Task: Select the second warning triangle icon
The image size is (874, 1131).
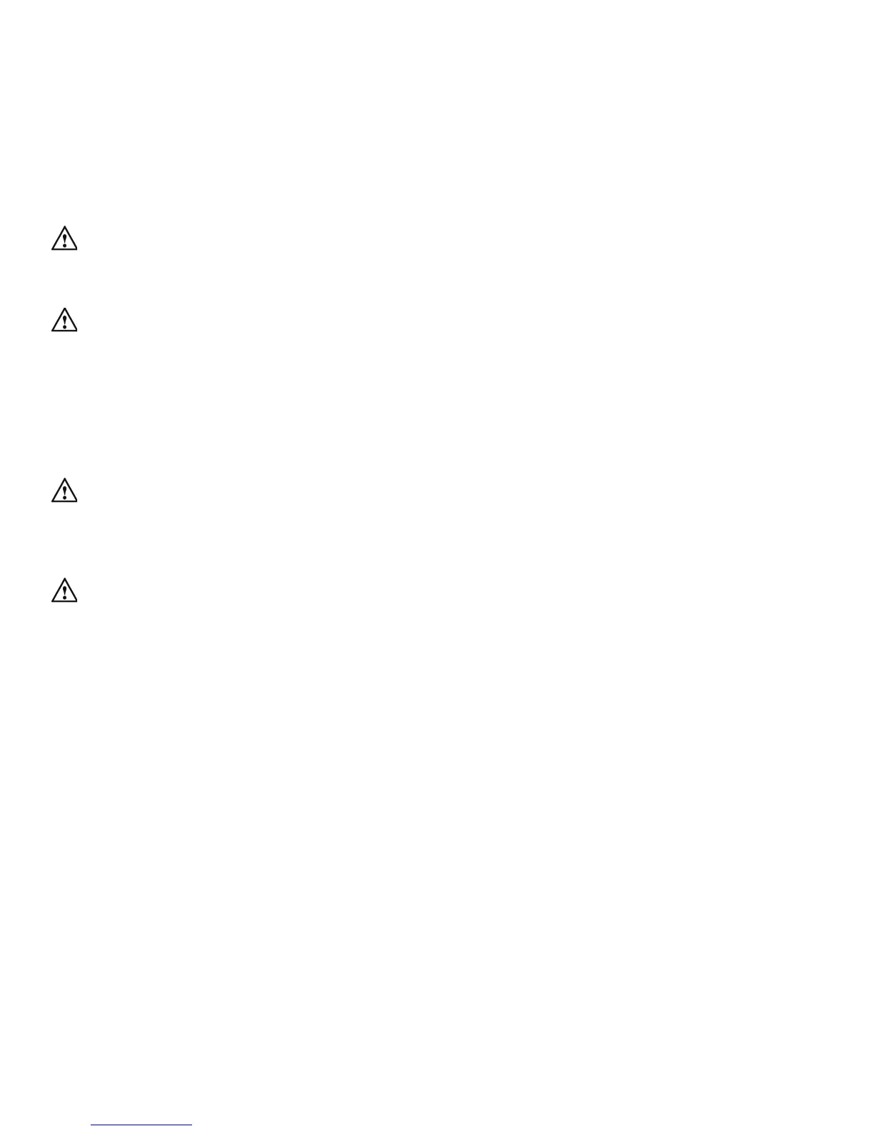Action: (x=64, y=320)
